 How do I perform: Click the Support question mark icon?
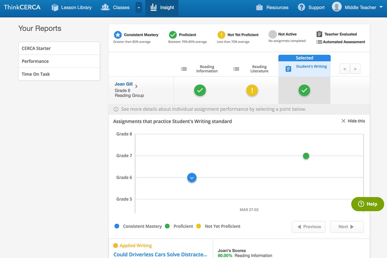coord(301,7)
